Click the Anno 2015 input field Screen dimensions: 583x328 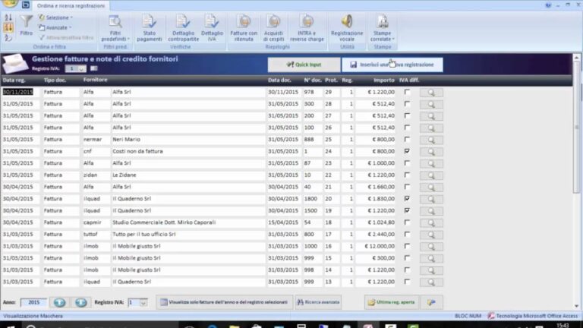[x=34, y=302]
